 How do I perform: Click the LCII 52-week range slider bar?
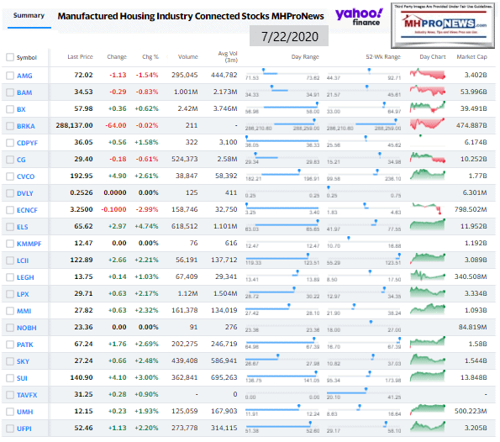tap(364, 258)
